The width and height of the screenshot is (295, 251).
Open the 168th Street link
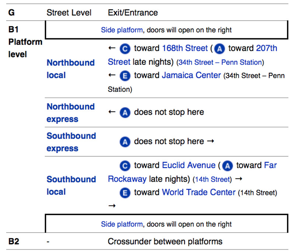[x=185, y=48]
